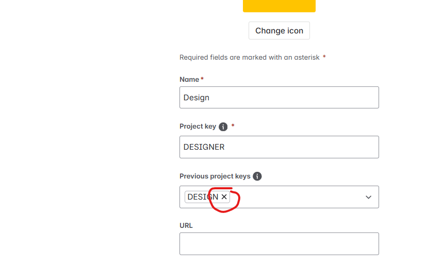Viewport: 442px width, 268px height.
Task: Click the asterisk ending the required fields note
Action: 324,57
